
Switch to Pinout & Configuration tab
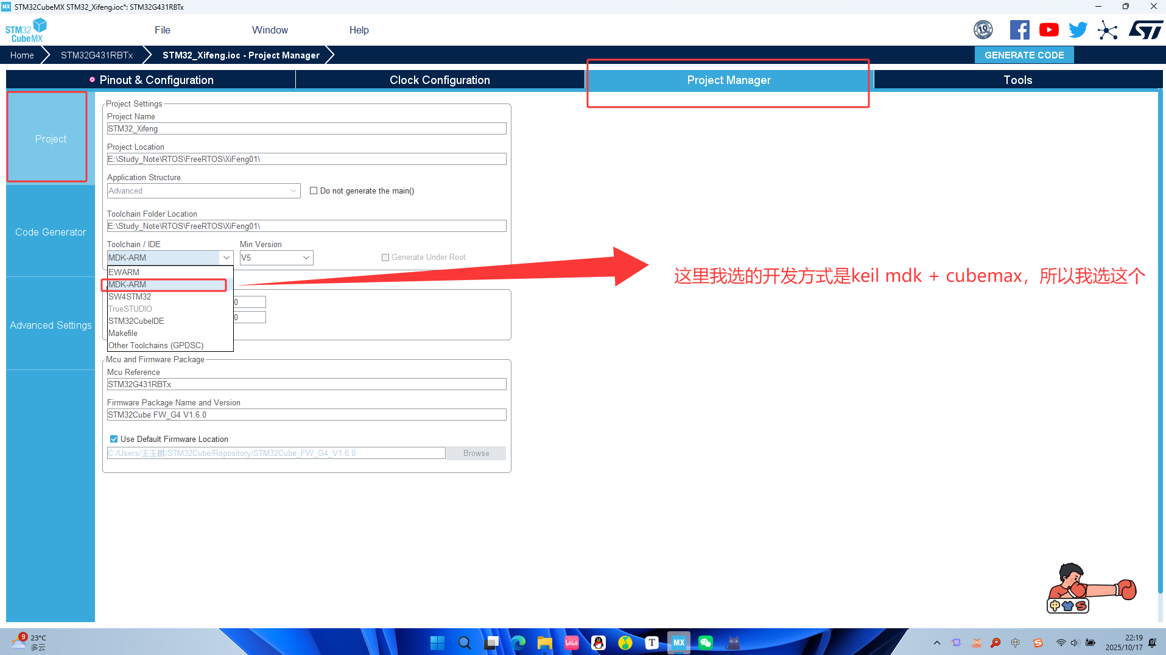[x=150, y=80]
